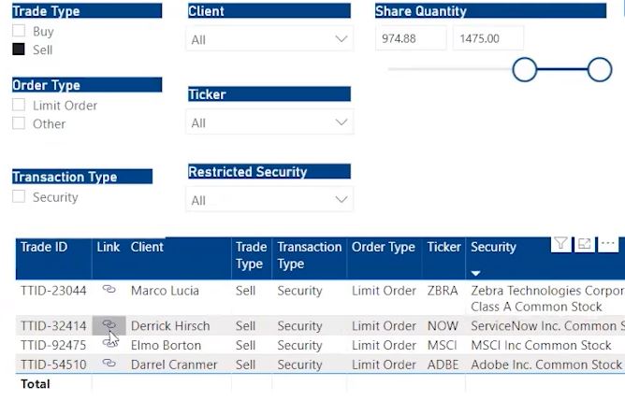The image size is (625, 401).
Task: Check the Buy trade type box
Action: [x=19, y=31]
